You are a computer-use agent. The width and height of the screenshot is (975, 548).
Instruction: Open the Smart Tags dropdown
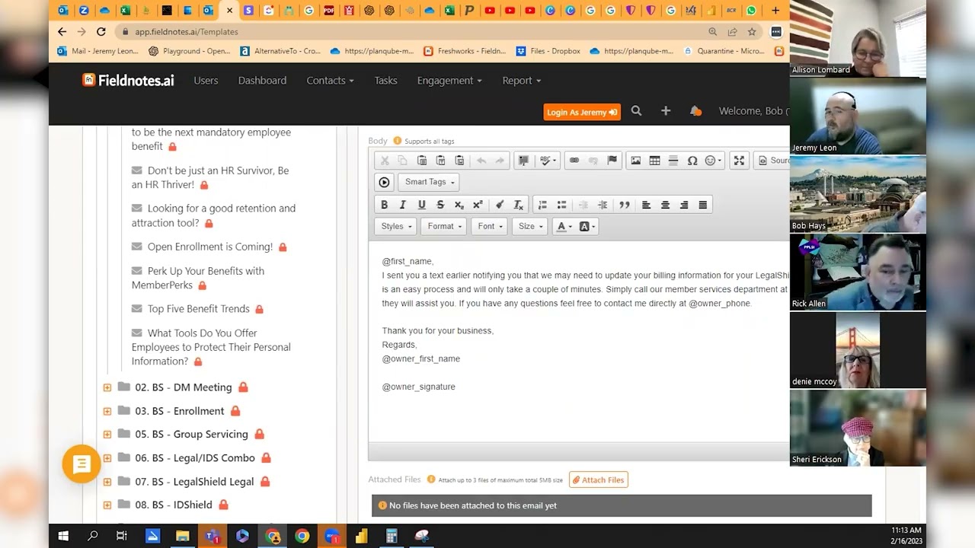(430, 182)
